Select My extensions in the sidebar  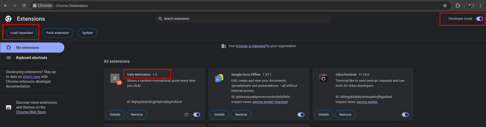click(32, 48)
